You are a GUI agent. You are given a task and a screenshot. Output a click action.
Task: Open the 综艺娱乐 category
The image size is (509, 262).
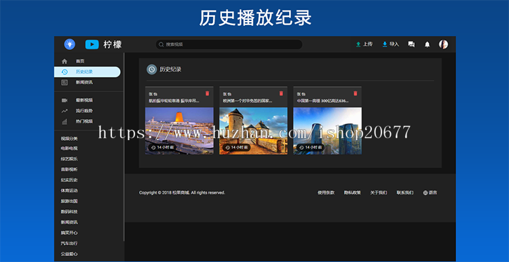coord(69,159)
